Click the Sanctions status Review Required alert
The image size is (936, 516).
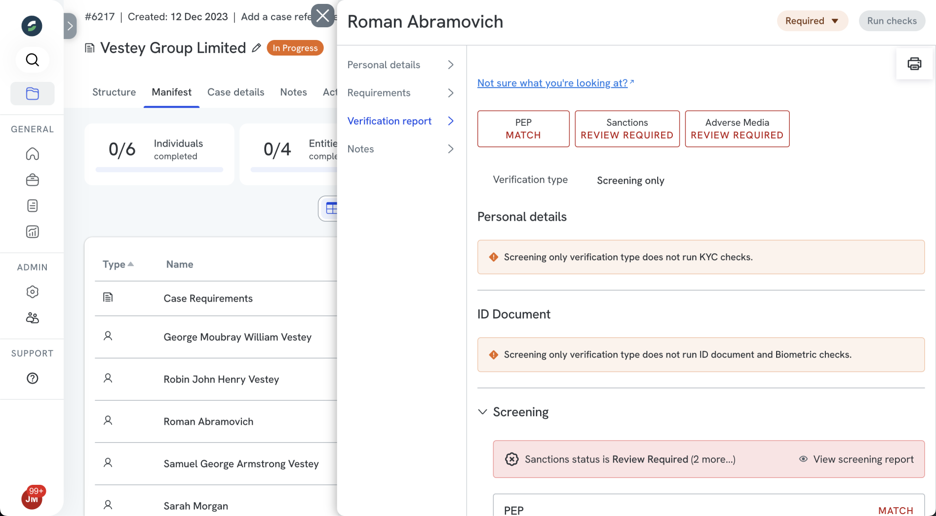(708, 459)
